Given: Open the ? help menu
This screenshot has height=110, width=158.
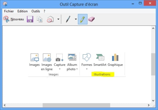Looking at the screenshot, I should click(44, 11).
